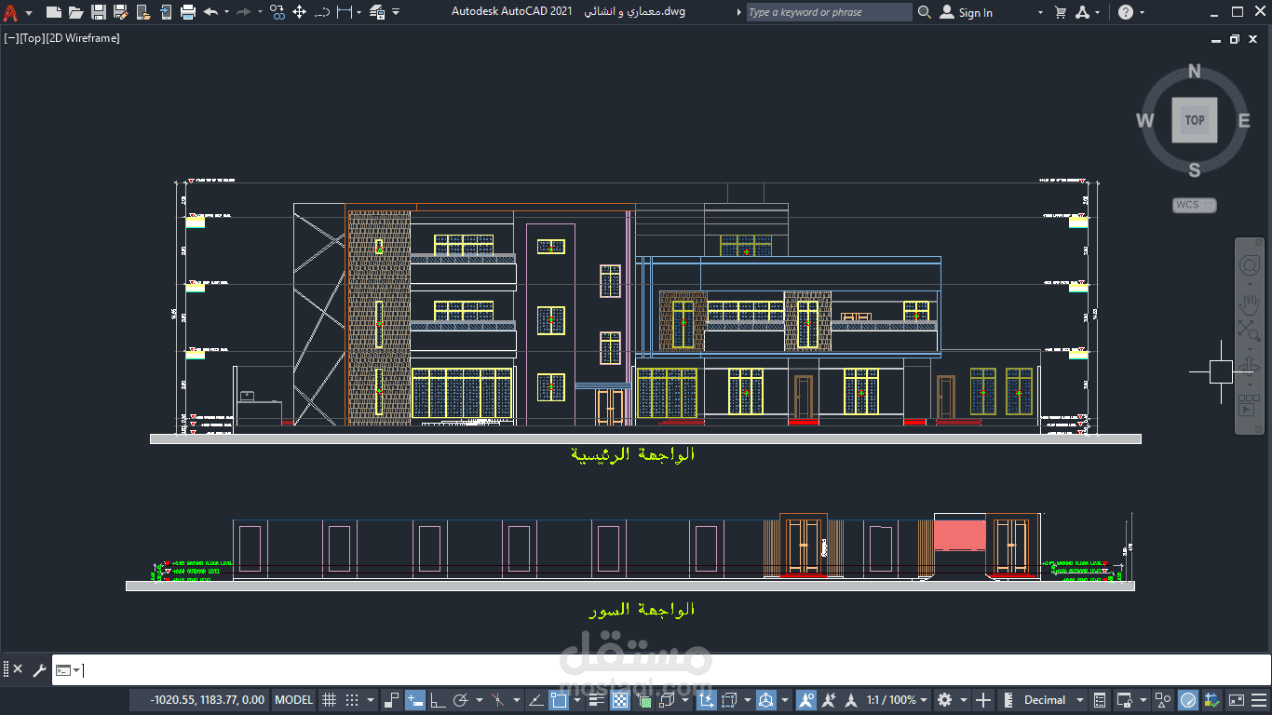Screen dimensions: 1272x715
Task: Create a new drawing from Quick Access toolbar
Action: 54,13
